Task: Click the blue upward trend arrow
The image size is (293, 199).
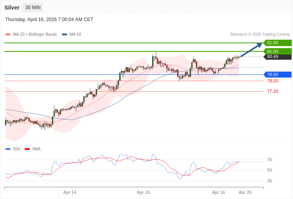Action: pos(251,50)
